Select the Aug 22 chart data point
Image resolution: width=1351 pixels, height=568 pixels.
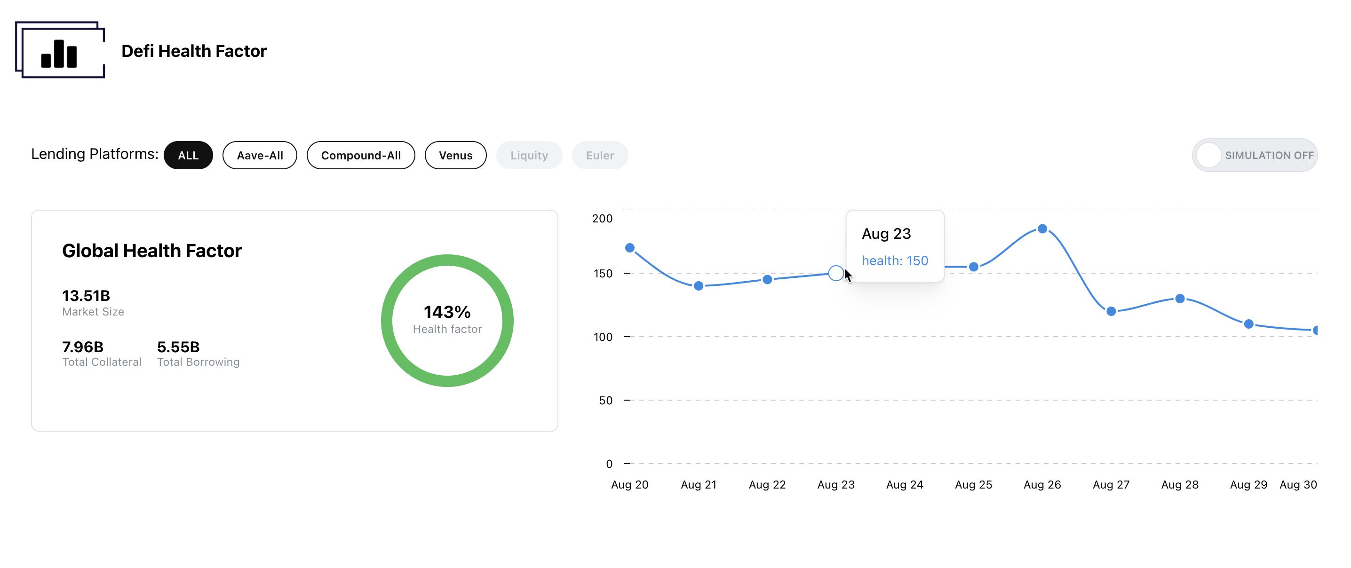pos(767,280)
